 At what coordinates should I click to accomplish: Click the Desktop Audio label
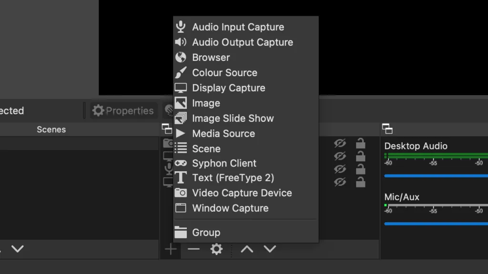(x=416, y=146)
